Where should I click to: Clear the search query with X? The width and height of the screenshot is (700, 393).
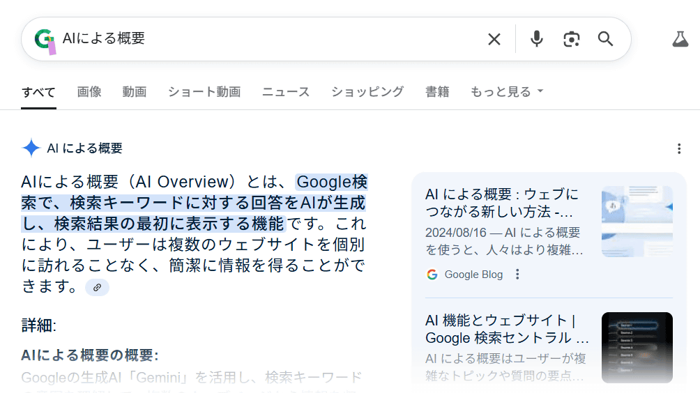494,39
